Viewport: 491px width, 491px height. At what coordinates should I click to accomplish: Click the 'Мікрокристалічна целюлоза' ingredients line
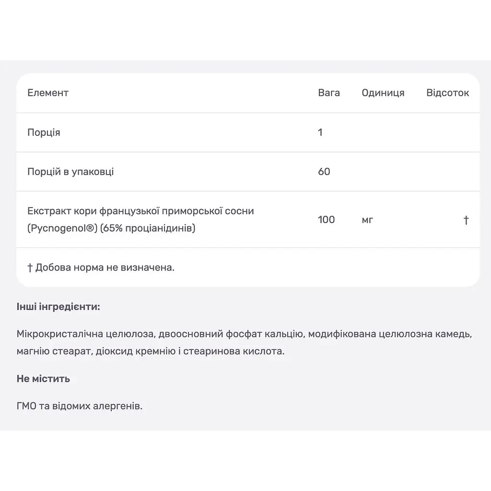pos(244,334)
